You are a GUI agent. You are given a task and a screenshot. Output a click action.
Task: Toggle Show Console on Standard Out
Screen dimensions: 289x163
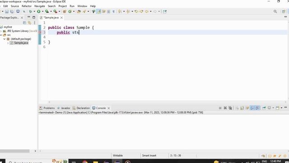[x=252, y=108]
